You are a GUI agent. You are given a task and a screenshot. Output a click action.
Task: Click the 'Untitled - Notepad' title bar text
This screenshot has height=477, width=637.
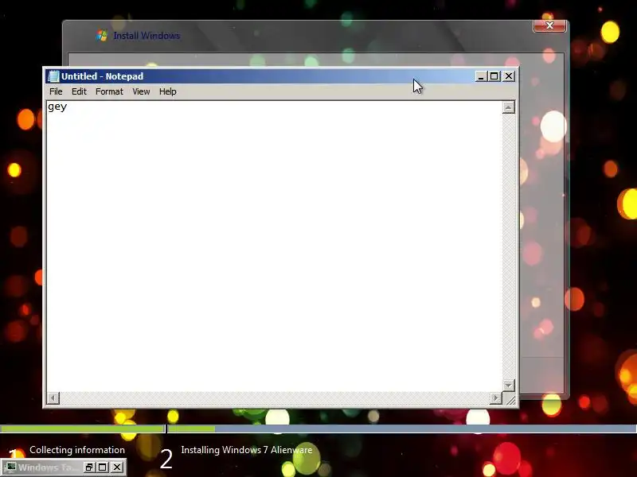coord(103,76)
